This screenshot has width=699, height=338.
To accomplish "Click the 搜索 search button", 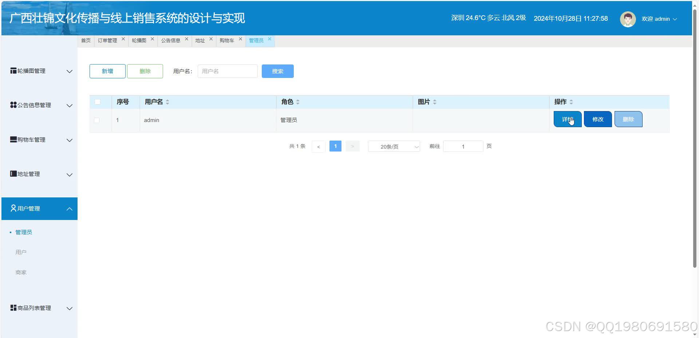I will 277,71.
